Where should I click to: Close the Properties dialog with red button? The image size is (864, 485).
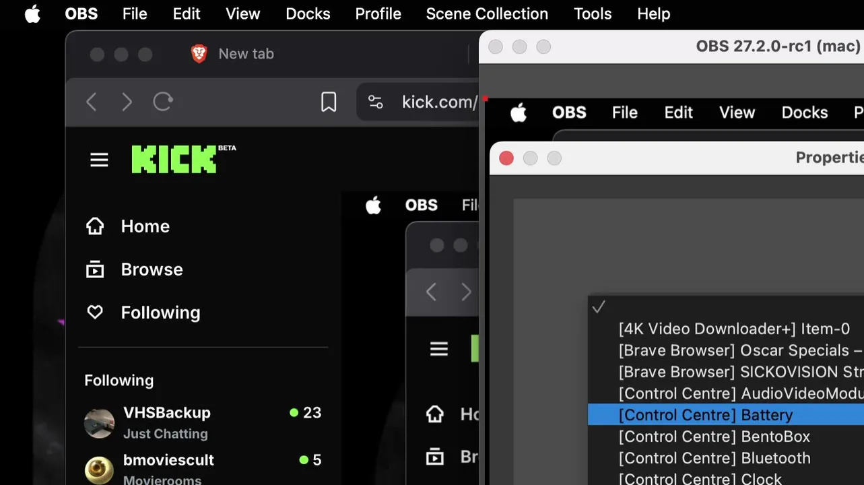coord(506,158)
